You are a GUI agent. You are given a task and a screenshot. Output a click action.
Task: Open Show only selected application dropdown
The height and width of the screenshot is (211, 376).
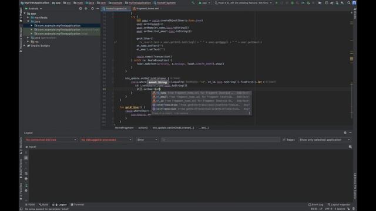coord(324,139)
